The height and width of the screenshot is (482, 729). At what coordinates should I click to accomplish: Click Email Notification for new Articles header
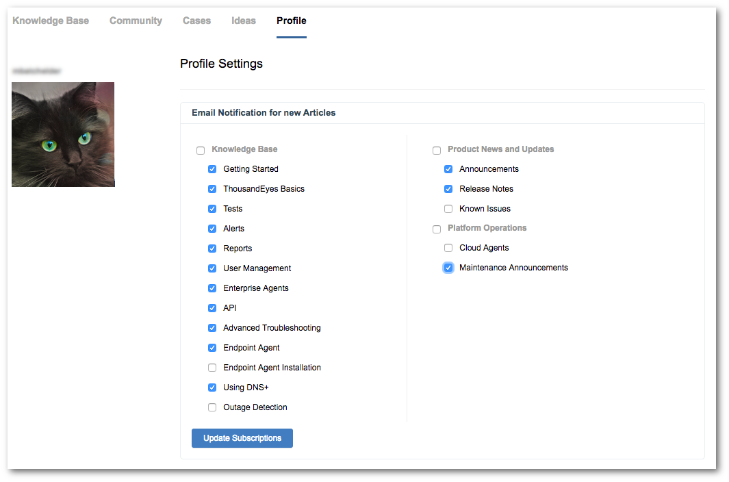[x=264, y=112]
